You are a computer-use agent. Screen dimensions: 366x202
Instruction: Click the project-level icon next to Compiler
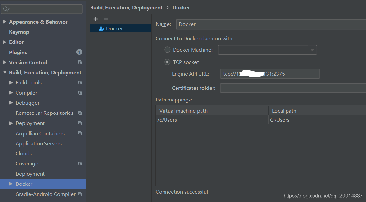click(x=80, y=93)
